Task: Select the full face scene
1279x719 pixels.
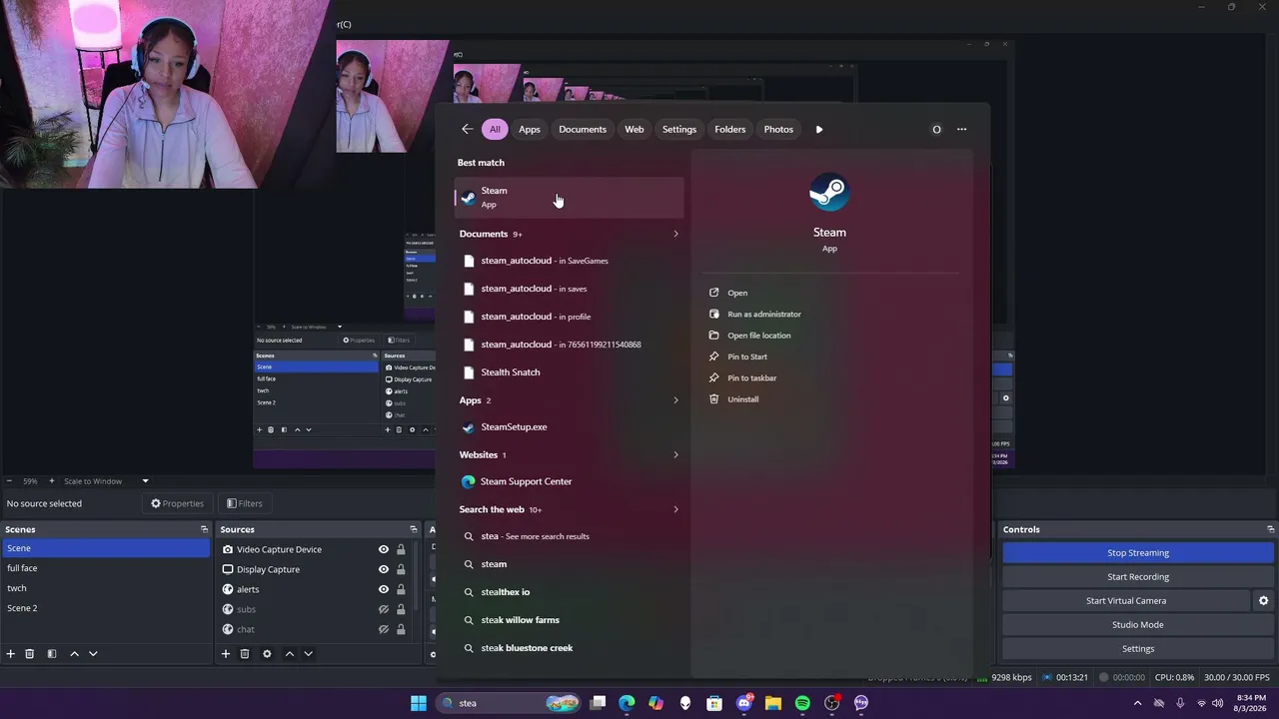Action: (x=106, y=568)
